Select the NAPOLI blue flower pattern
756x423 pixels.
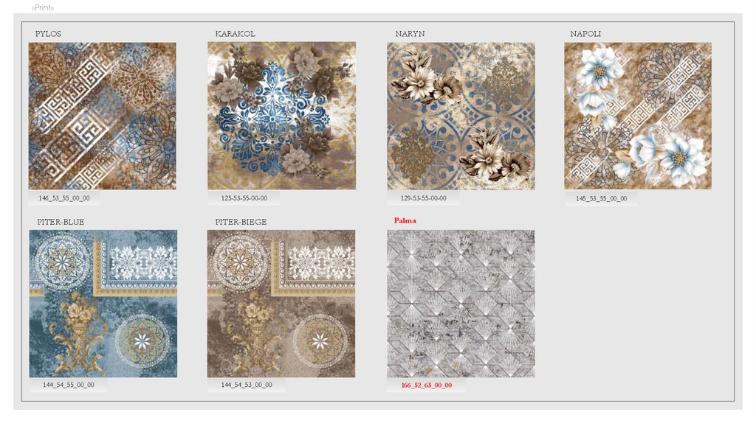pos(638,116)
